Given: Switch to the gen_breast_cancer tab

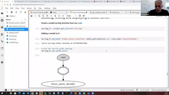Looking at the screenshot, I should click(98, 12).
